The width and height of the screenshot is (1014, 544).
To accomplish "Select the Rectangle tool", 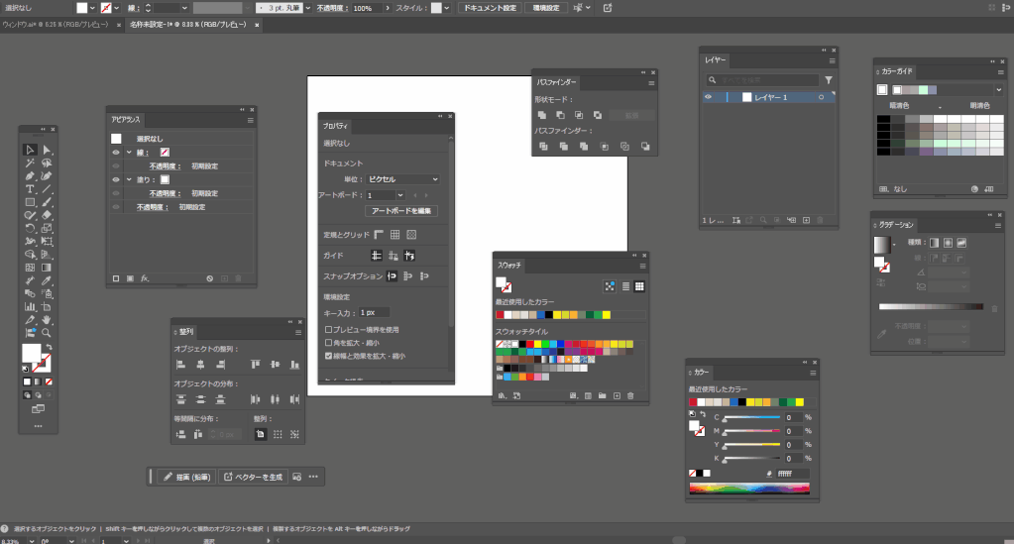I will pyautogui.click(x=30, y=202).
